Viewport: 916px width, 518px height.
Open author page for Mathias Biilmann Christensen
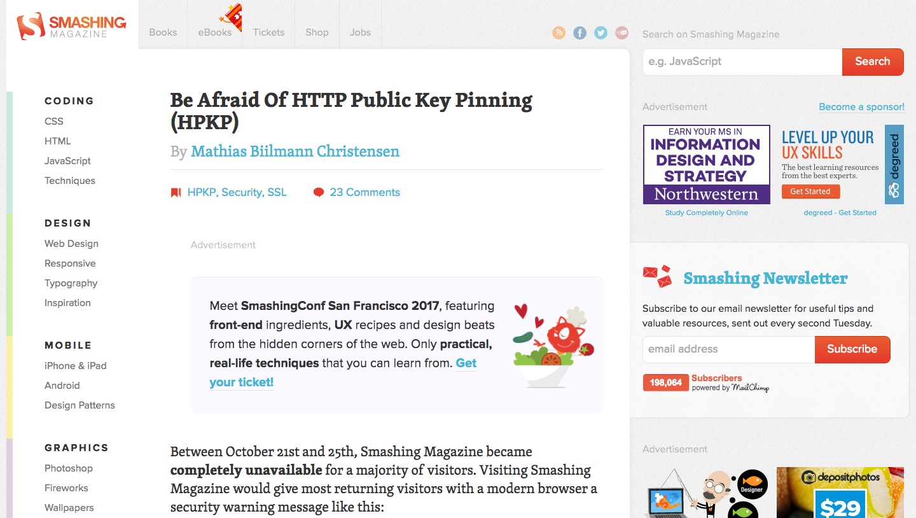(295, 151)
